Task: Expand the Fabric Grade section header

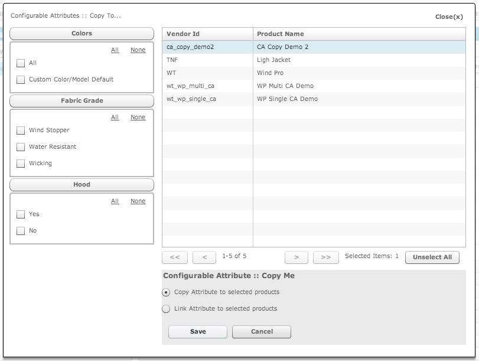Action: click(x=82, y=100)
